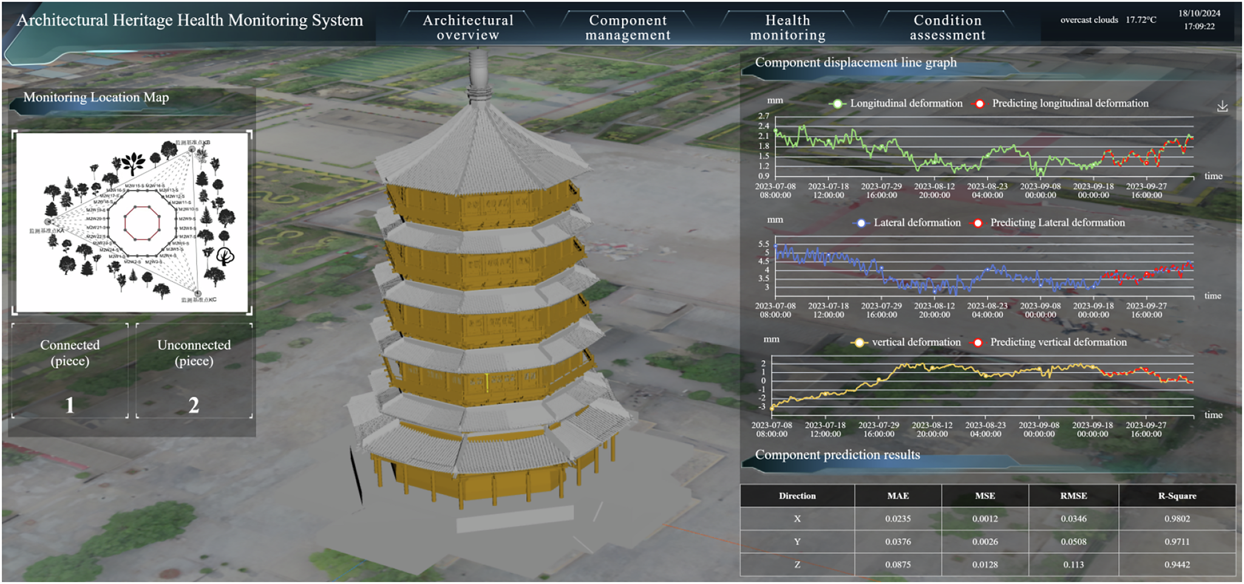1244x584 pixels.
Task: Click the RMSE value 0.0346
Action: pos(1073,519)
